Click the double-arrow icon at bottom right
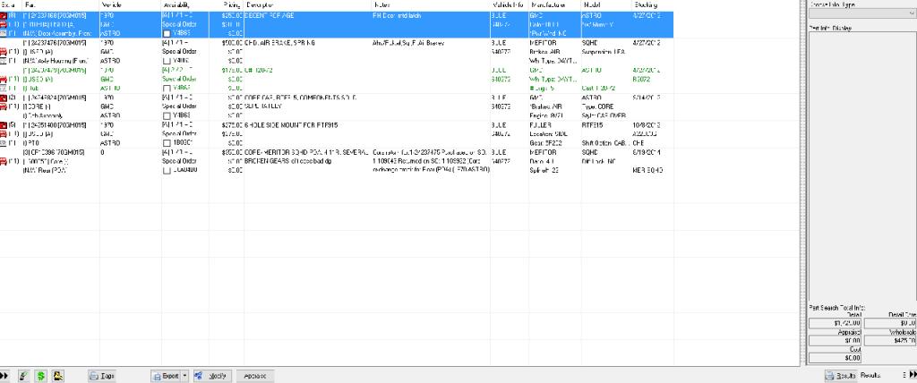The width and height of the screenshot is (917, 383). pos(911,376)
